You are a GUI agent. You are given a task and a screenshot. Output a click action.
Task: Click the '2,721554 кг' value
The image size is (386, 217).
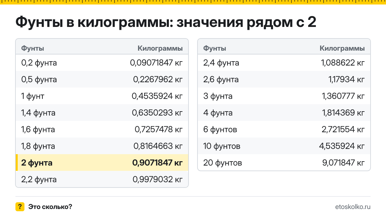click(x=343, y=129)
